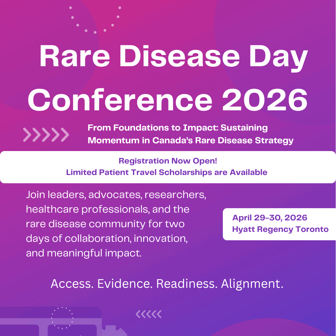Choose the word "Readiness." in the tagline
The image size is (336, 336).
click(186, 284)
